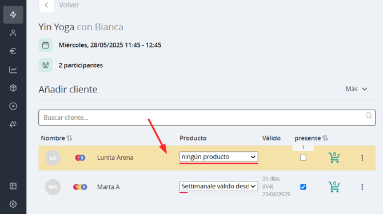Open the Settimanale product dropdown for Marta A

point(218,186)
